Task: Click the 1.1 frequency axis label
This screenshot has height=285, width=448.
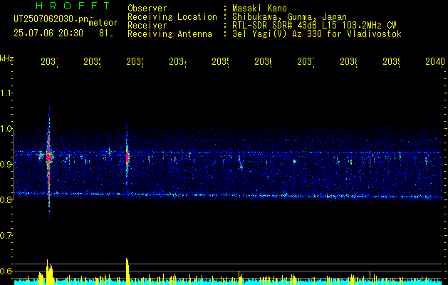Action: click(6, 93)
